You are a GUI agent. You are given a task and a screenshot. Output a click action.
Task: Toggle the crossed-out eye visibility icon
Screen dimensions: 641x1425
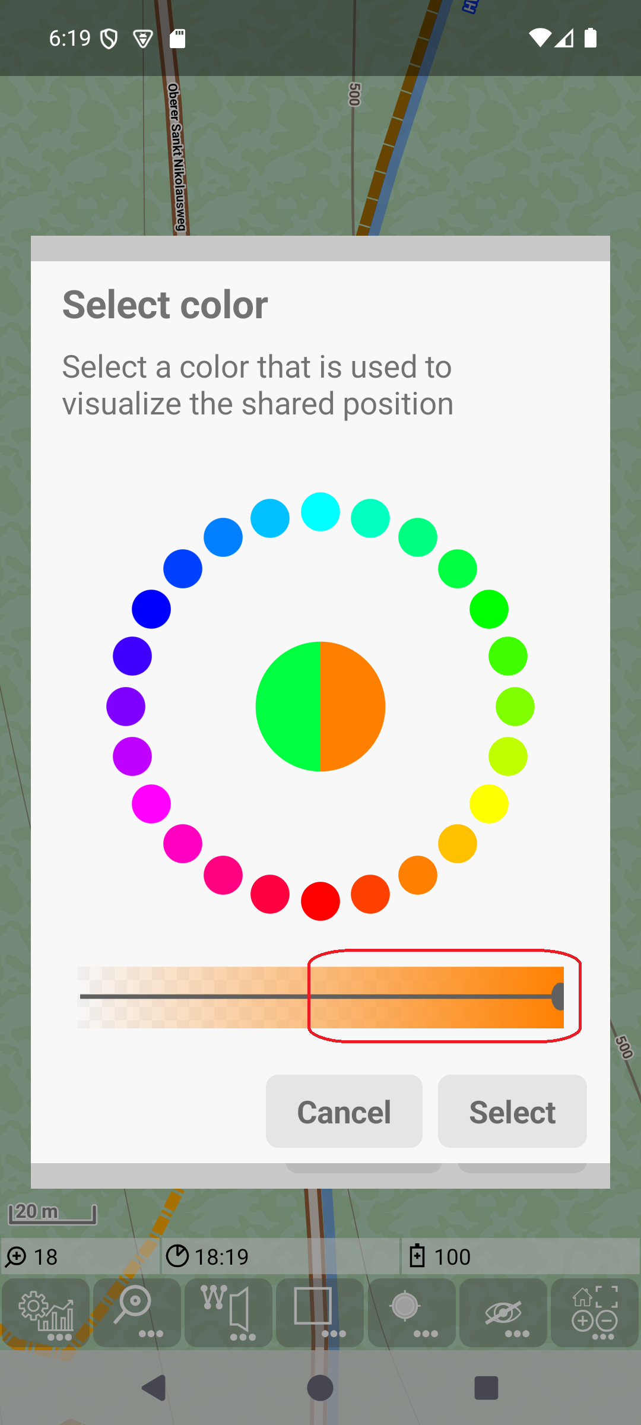503,1312
